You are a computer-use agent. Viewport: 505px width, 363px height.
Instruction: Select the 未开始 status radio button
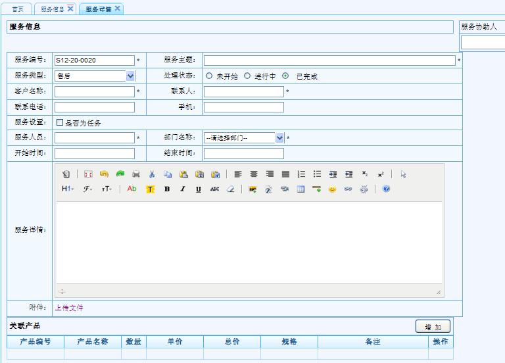[209, 76]
